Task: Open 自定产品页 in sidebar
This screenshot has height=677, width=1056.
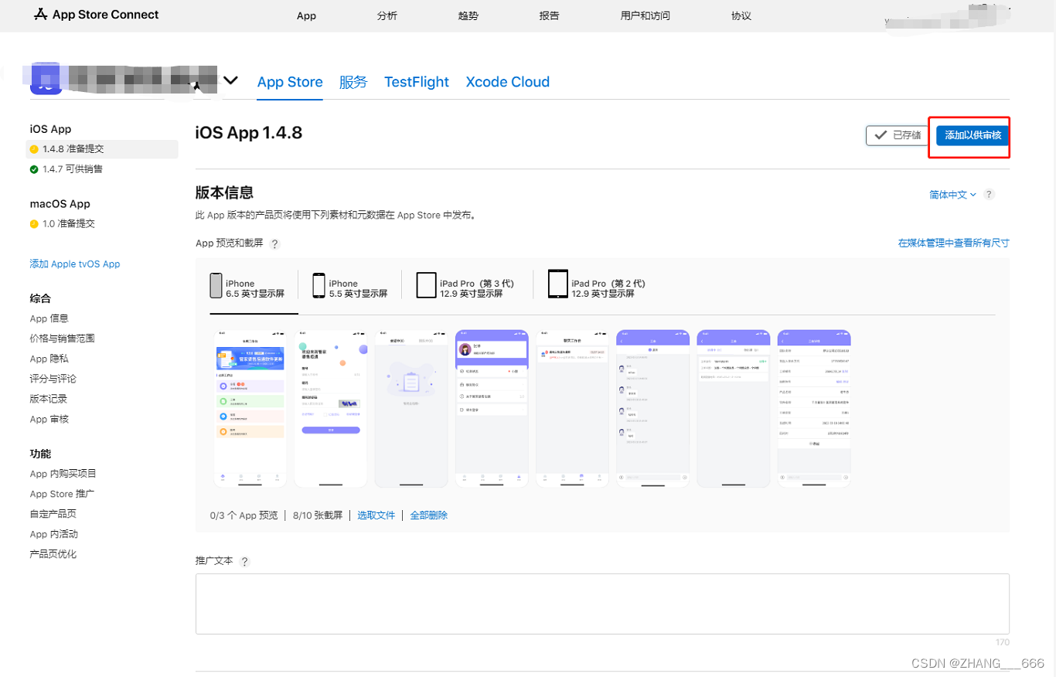Action: click(x=53, y=514)
